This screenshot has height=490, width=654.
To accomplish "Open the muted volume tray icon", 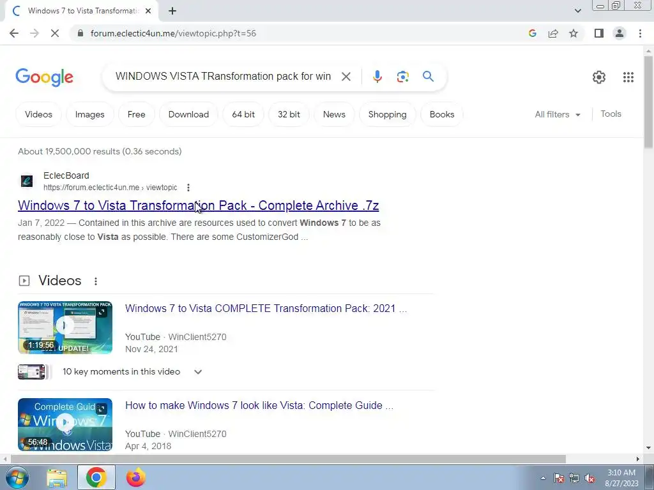I will [x=589, y=479].
